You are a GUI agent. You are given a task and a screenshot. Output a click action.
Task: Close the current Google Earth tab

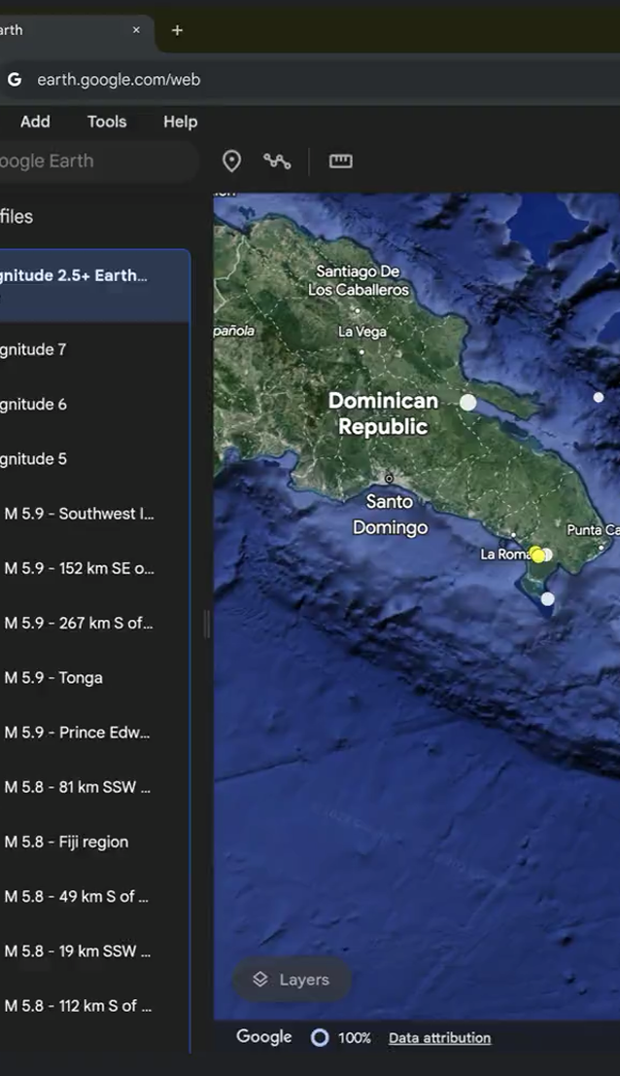[136, 30]
